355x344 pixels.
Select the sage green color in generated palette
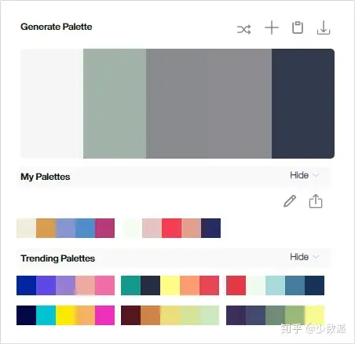pyautogui.click(x=115, y=104)
